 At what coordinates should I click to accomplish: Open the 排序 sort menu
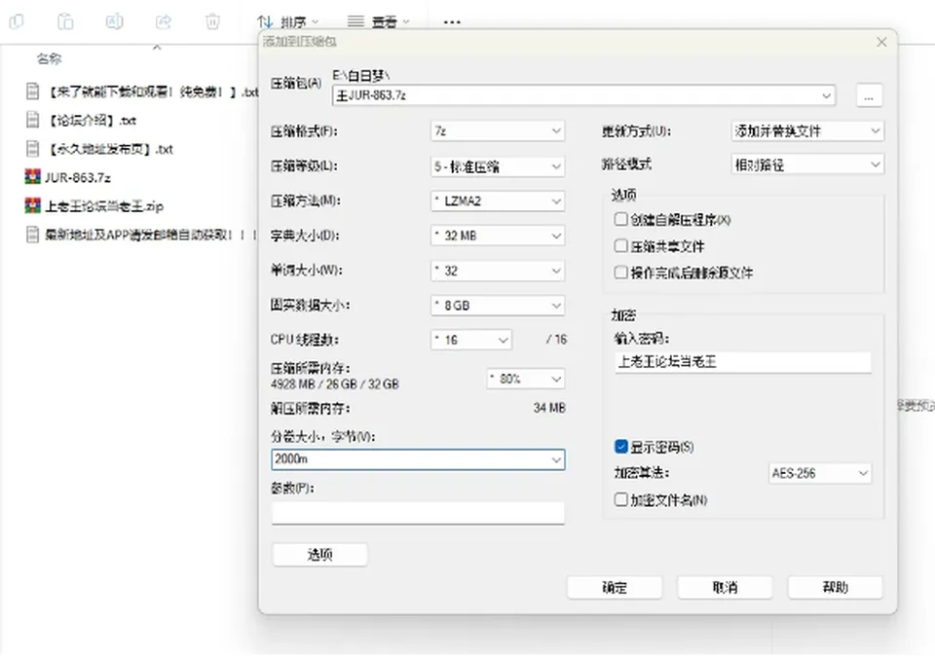coord(287,22)
